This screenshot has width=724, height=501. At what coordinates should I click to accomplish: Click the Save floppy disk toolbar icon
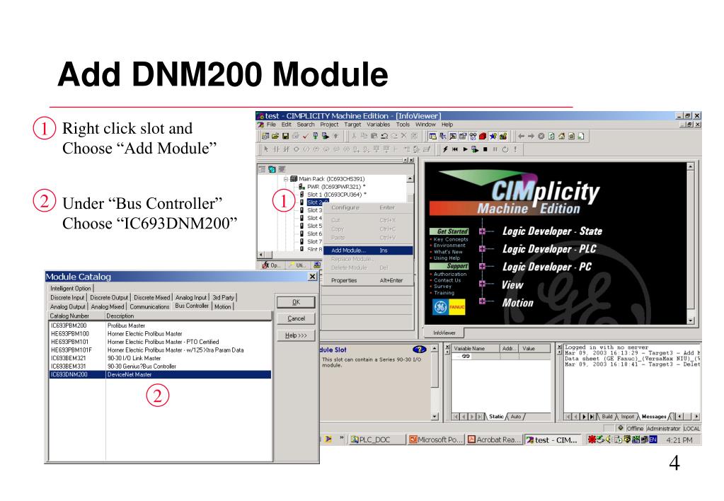pyautogui.click(x=285, y=136)
